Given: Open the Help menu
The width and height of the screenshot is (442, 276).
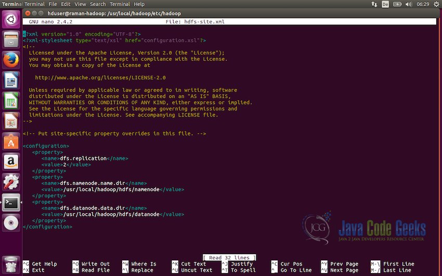Looking at the screenshot, I should (x=139, y=4).
